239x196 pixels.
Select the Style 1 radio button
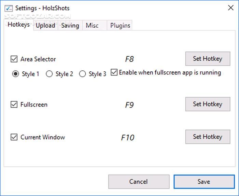pyautogui.click(x=16, y=74)
